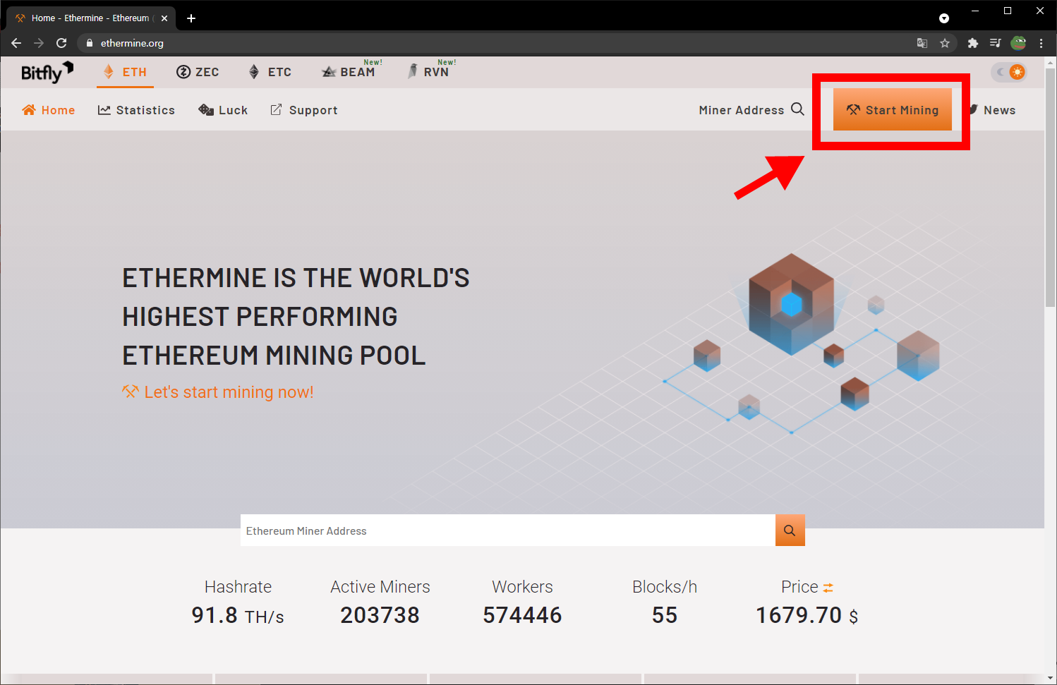Click the Miner Address search item

click(751, 110)
